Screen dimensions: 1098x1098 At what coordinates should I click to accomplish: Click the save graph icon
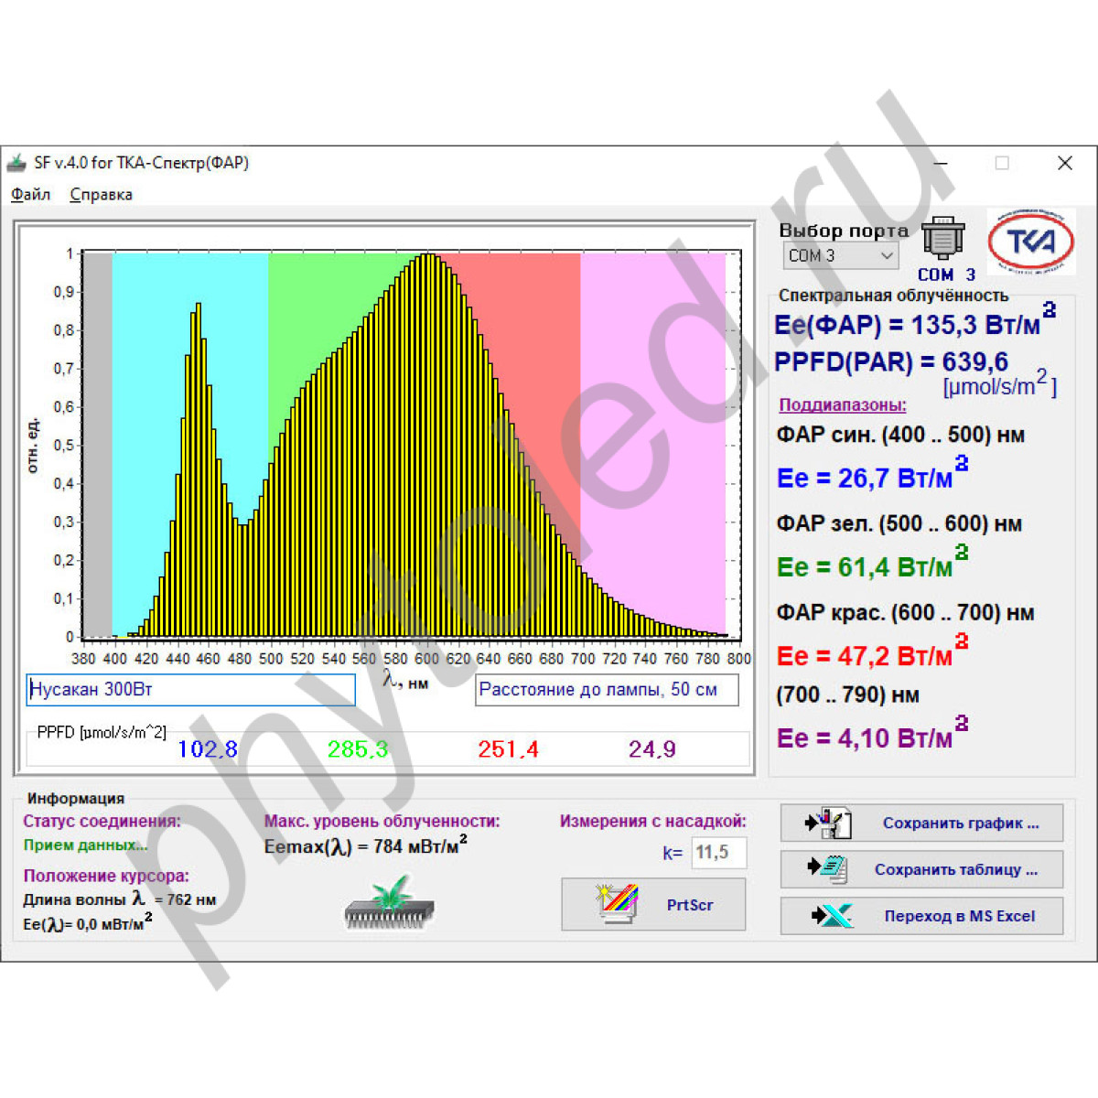coord(828,823)
